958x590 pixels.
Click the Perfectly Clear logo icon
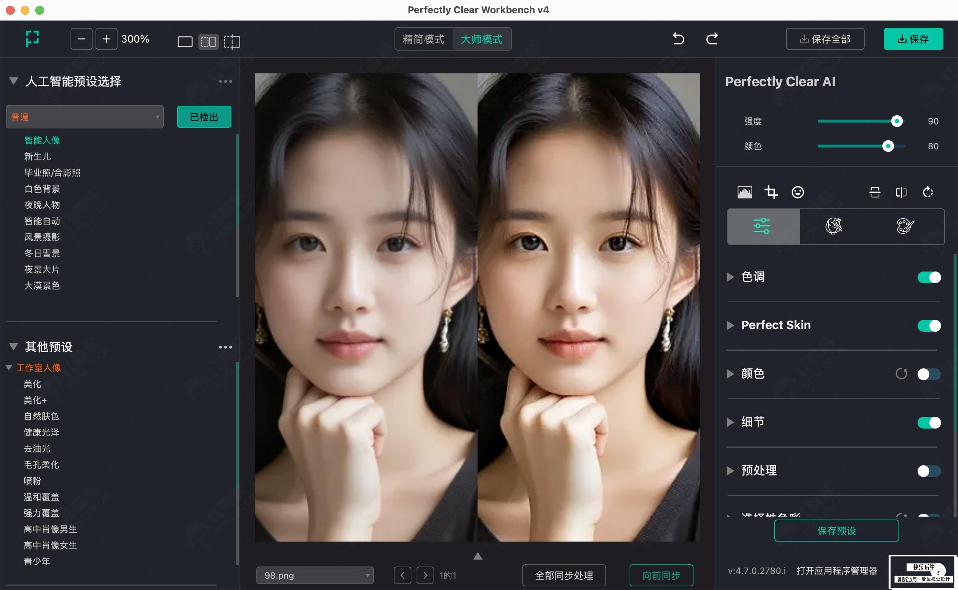click(x=32, y=39)
